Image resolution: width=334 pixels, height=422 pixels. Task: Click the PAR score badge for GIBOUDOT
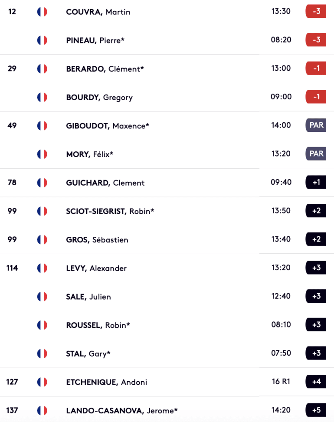(316, 125)
